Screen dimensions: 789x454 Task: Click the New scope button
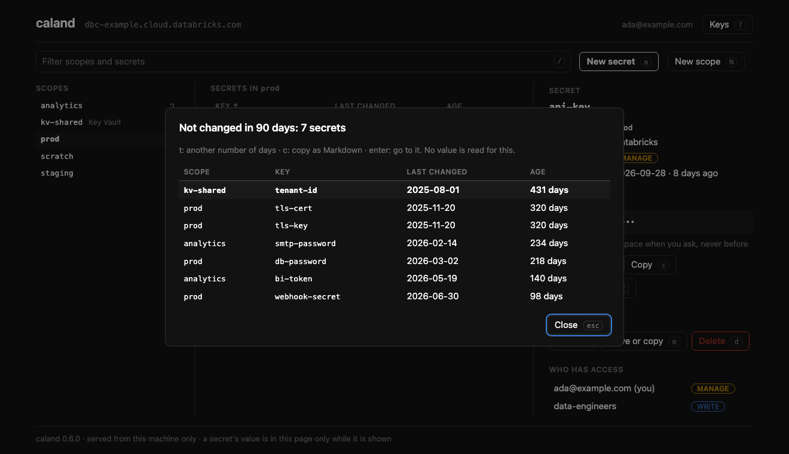pos(705,62)
